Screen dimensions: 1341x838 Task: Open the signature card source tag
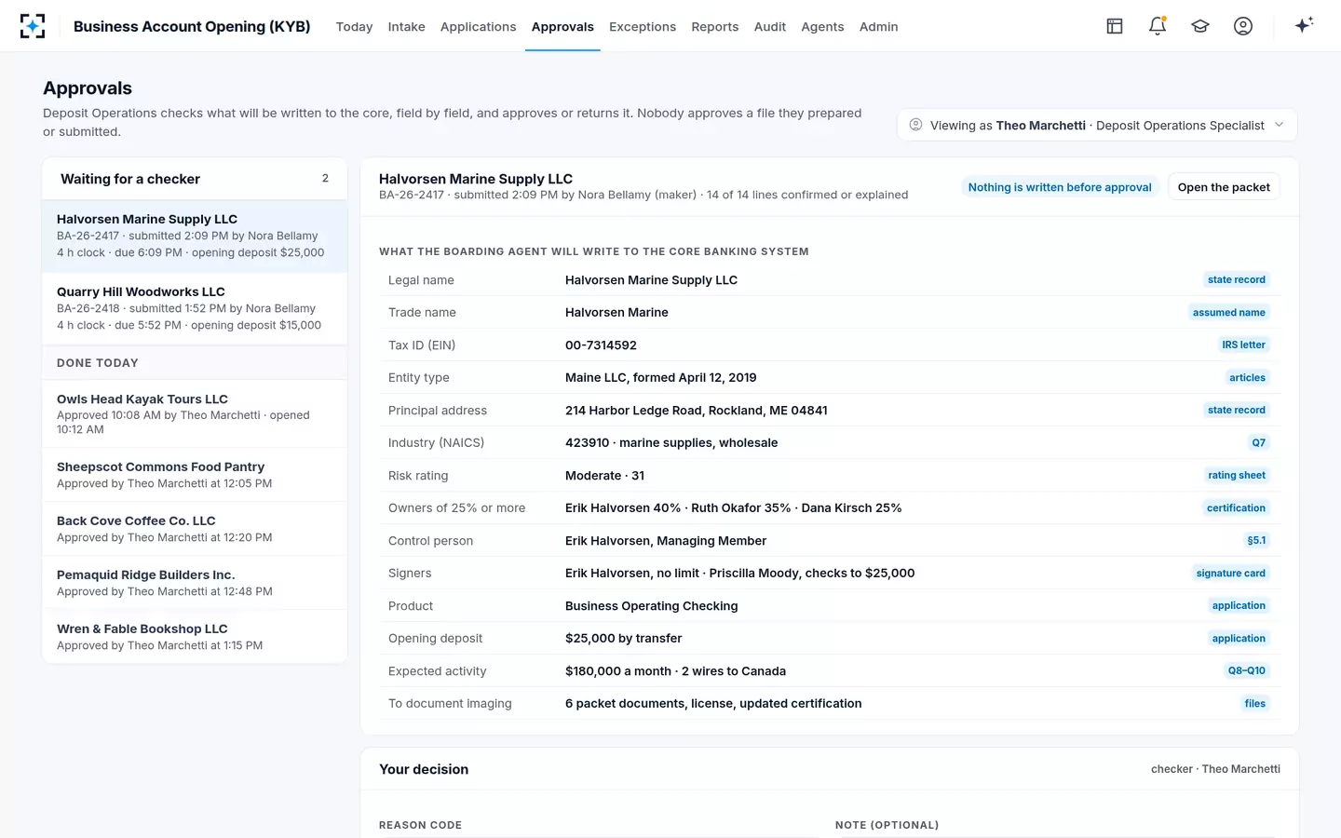click(x=1231, y=574)
